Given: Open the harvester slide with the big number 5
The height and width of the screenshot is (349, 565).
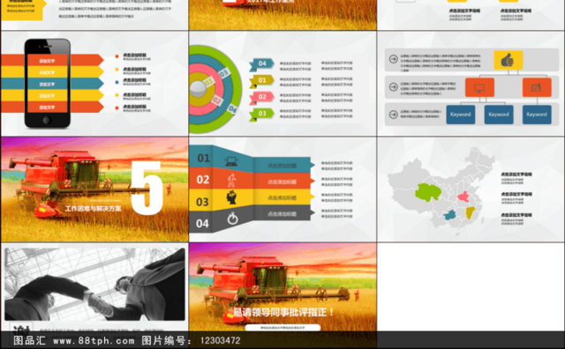Looking at the screenshot, I should 94,189.
